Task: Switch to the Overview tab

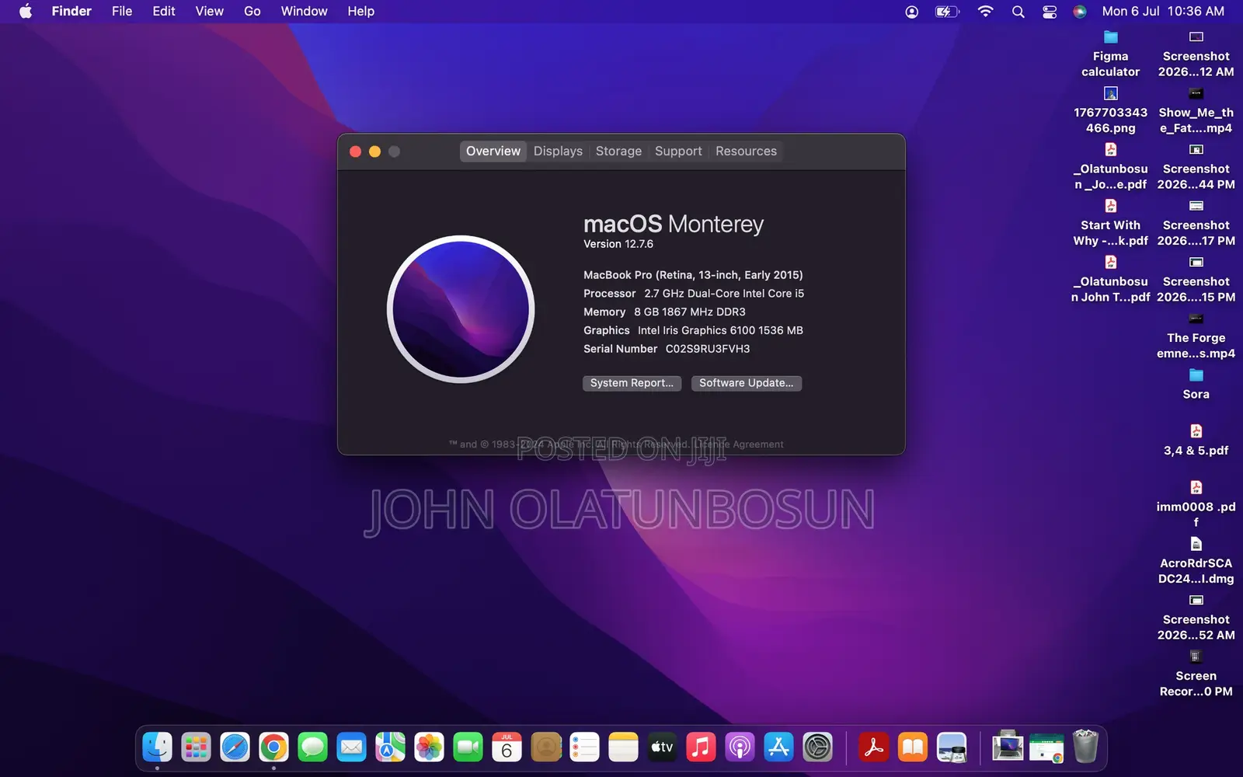Action: coord(493,152)
